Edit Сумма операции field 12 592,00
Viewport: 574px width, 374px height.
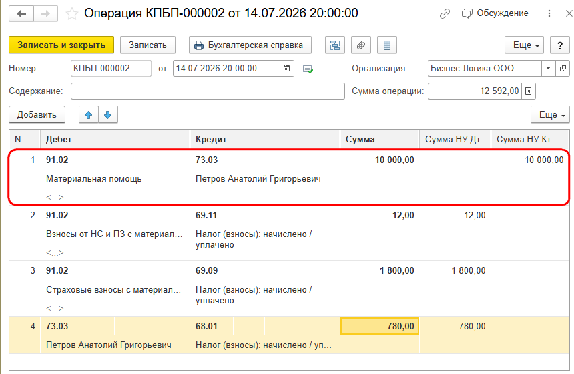(x=475, y=91)
